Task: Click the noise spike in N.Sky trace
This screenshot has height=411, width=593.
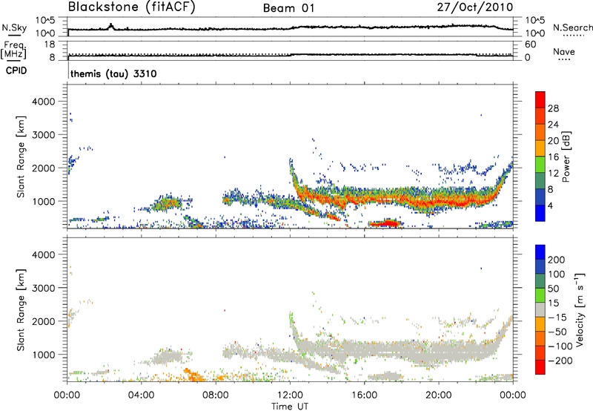Action: click(110, 26)
